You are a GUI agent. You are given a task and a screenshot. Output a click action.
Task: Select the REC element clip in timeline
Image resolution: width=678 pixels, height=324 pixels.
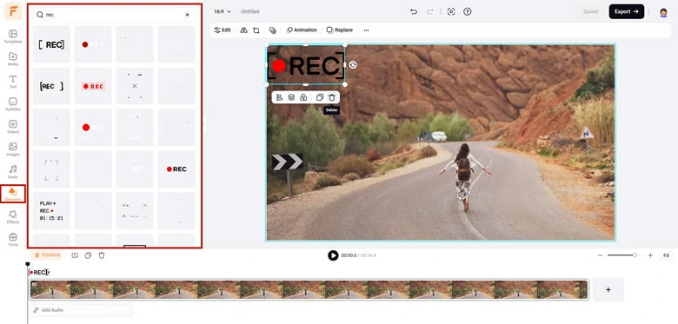click(39, 272)
